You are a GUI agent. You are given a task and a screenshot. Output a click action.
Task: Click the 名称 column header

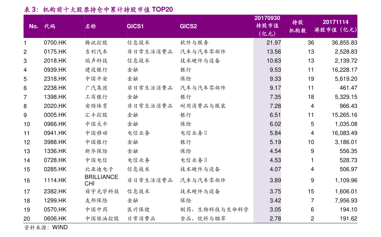tap(91, 26)
